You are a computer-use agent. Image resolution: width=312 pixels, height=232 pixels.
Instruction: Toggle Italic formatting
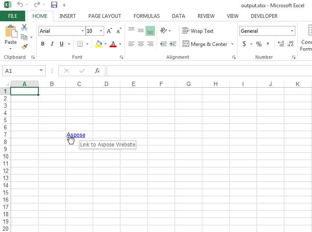pyautogui.click(x=52, y=44)
